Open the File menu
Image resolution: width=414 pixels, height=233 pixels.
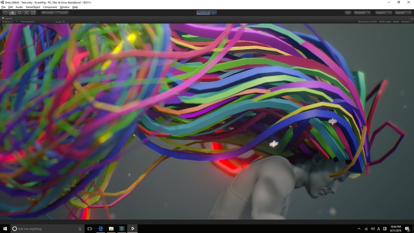point(3,7)
